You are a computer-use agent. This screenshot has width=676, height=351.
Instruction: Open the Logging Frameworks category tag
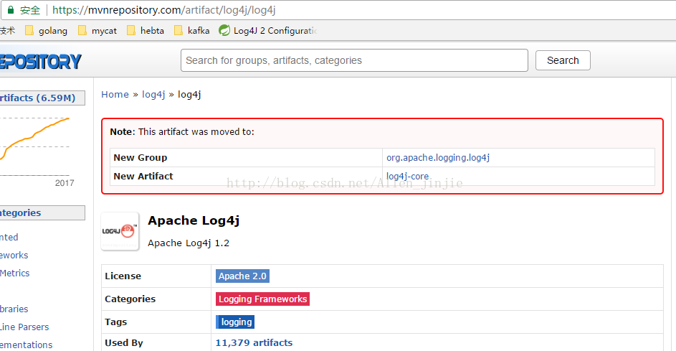pos(262,299)
